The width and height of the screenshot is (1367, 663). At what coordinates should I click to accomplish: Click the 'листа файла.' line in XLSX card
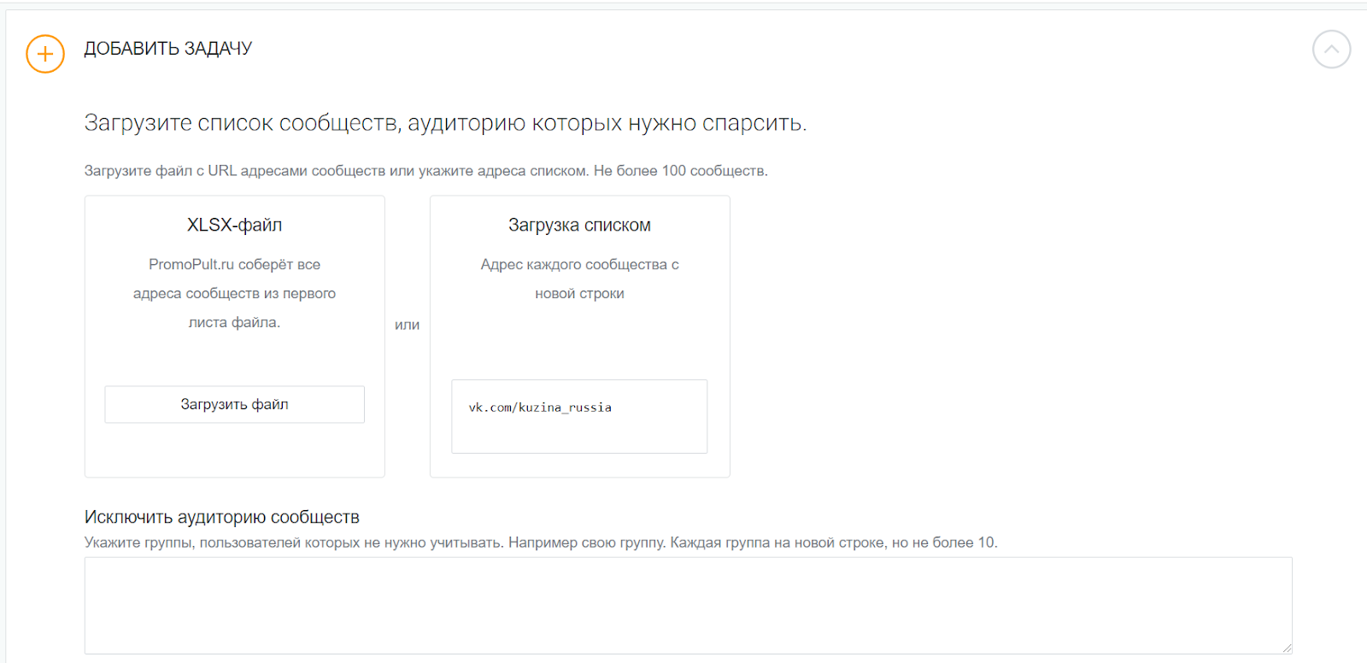tap(234, 322)
